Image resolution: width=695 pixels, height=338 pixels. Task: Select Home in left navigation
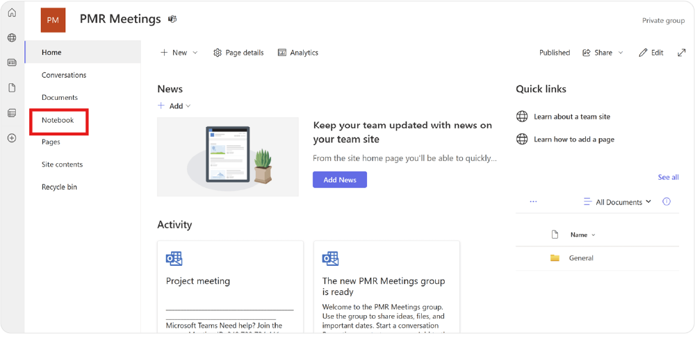coord(83,52)
